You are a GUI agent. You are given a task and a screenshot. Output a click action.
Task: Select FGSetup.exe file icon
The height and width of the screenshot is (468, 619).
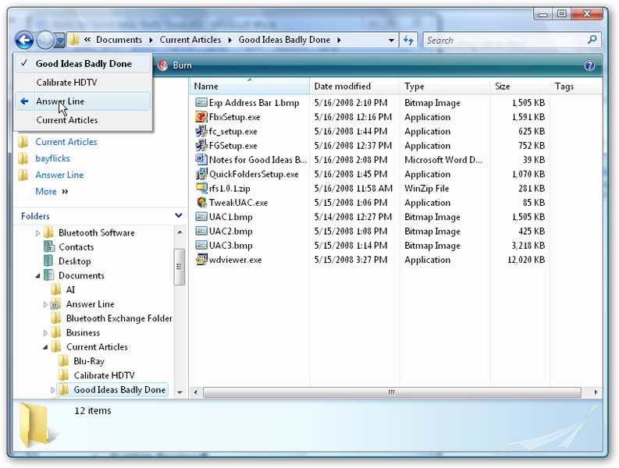pos(201,145)
